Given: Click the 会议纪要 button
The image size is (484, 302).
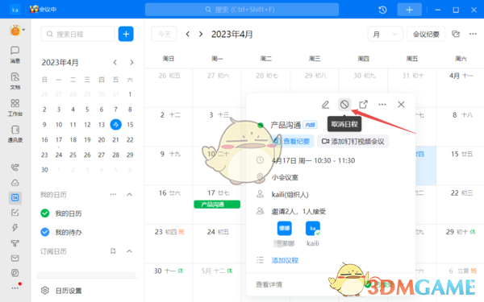Looking at the screenshot, I should [426, 34].
